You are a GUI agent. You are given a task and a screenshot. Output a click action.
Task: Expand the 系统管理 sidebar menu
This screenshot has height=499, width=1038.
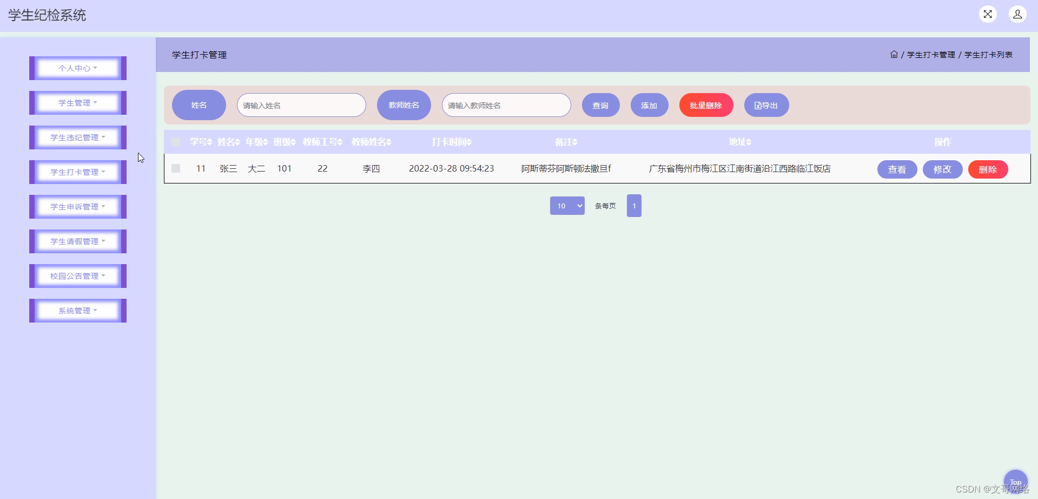pyautogui.click(x=77, y=310)
